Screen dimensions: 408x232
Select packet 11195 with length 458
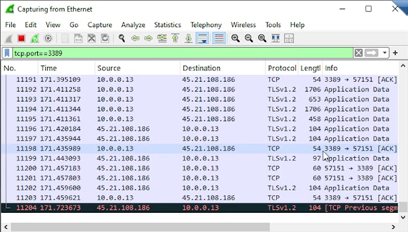pyautogui.click(x=200, y=119)
